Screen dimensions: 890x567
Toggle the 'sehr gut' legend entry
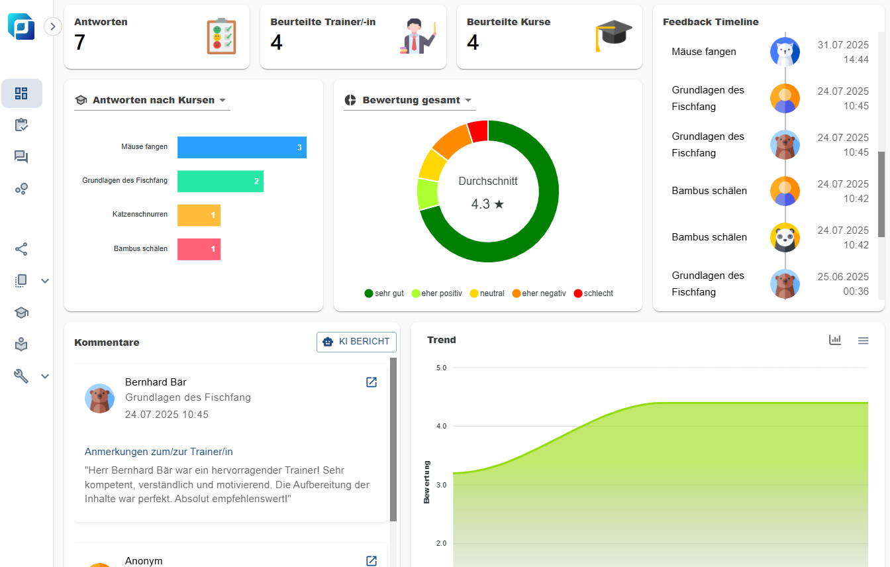click(384, 293)
